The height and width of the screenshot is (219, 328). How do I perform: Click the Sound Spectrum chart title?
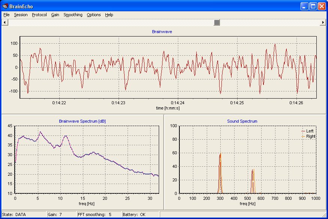[242, 121]
